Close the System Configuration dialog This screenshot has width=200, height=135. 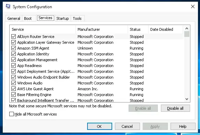[x=193, y=6]
